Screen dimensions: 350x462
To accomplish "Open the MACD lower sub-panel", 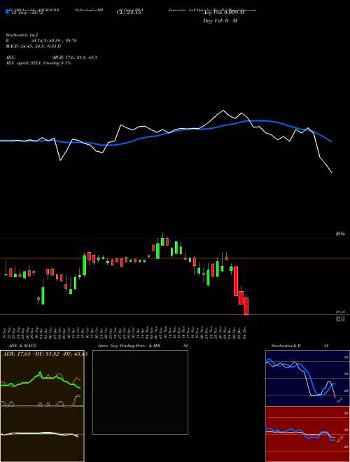I will [x=42, y=434].
